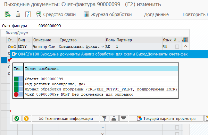Open the first dropdown arrow below the dialog
Viewport: 208px width, 135px height.
coord(102,127)
